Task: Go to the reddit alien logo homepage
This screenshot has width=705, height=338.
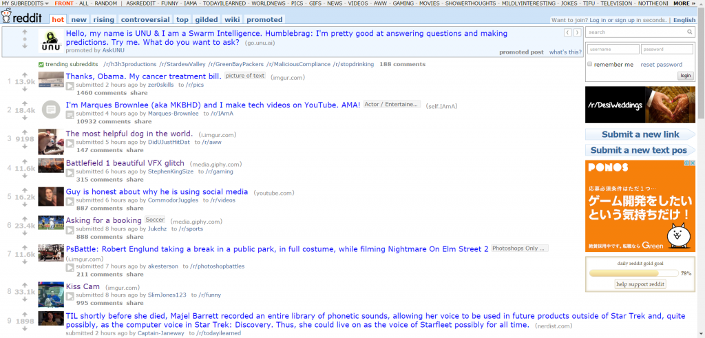Action: 21,17
